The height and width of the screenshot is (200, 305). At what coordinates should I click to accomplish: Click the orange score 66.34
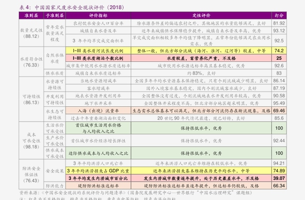pos(279,186)
